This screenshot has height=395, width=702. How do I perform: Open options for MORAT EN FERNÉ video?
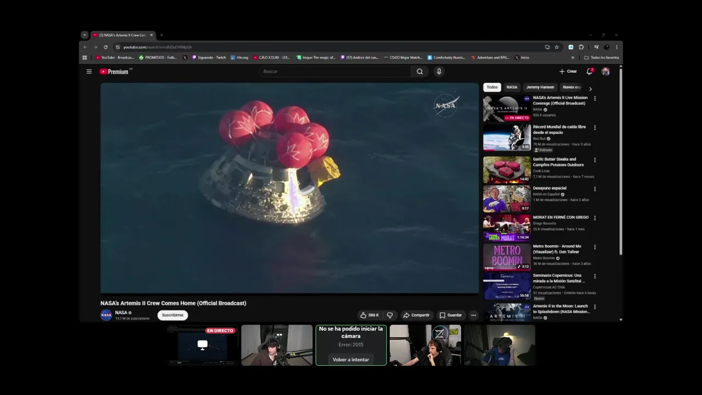pyautogui.click(x=595, y=218)
